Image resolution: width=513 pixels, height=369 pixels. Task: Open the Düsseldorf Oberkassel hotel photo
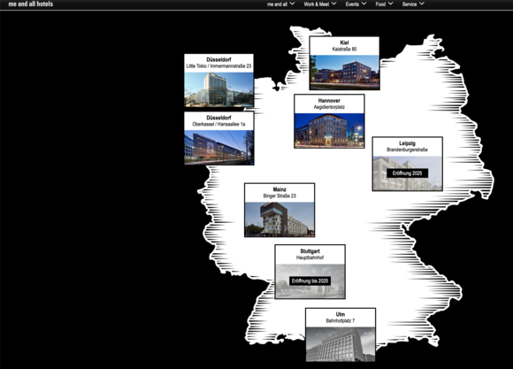tap(218, 148)
